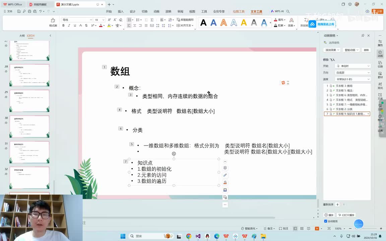Open the Align Text (对齐文本) dropdown
This screenshot has width=386, height=241.
(185, 25)
